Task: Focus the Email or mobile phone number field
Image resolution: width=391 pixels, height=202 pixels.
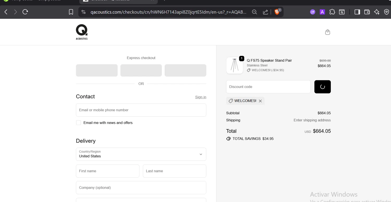Action: [x=141, y=110]
